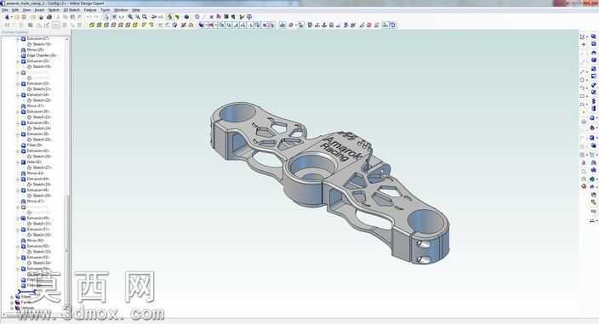
Task: Select the Vertices node in Design Explorer
Action: [x=27, y=308]
